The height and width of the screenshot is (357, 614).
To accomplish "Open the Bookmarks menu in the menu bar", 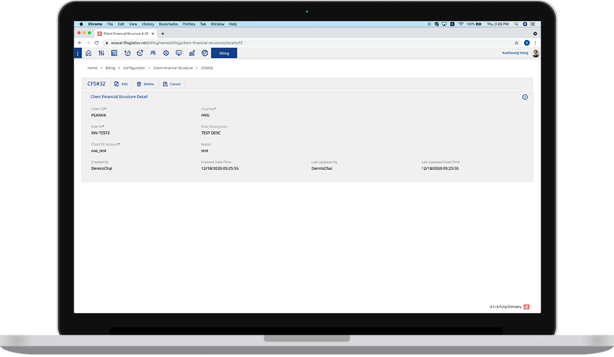I will (168, 24).
